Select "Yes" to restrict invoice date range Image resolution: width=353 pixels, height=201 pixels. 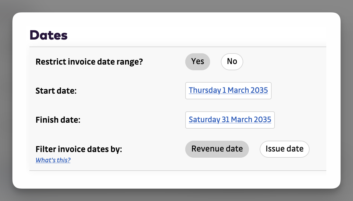point(198,62)
